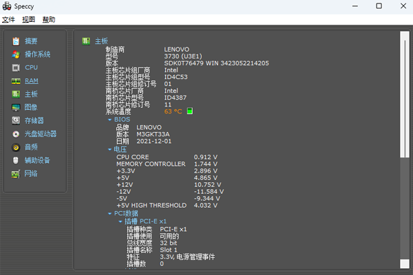This screenshot has width=413, height=275.
Task: Click the +5V HIGH THRESHOLD label
Action: 151,206
